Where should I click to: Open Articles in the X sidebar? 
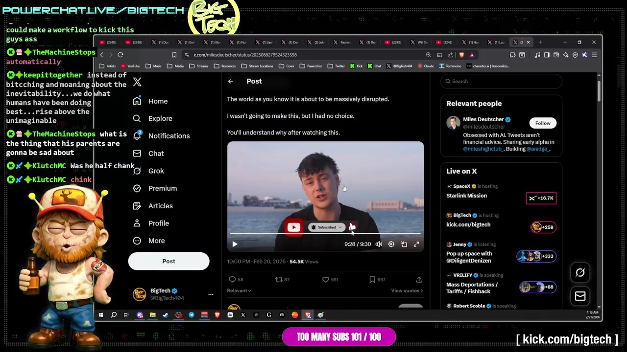(153, 206)
